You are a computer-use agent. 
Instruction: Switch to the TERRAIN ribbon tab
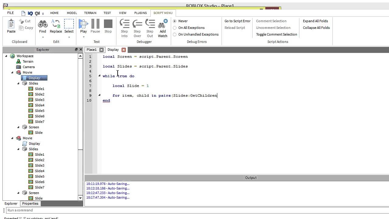click(x=90, y=13)
